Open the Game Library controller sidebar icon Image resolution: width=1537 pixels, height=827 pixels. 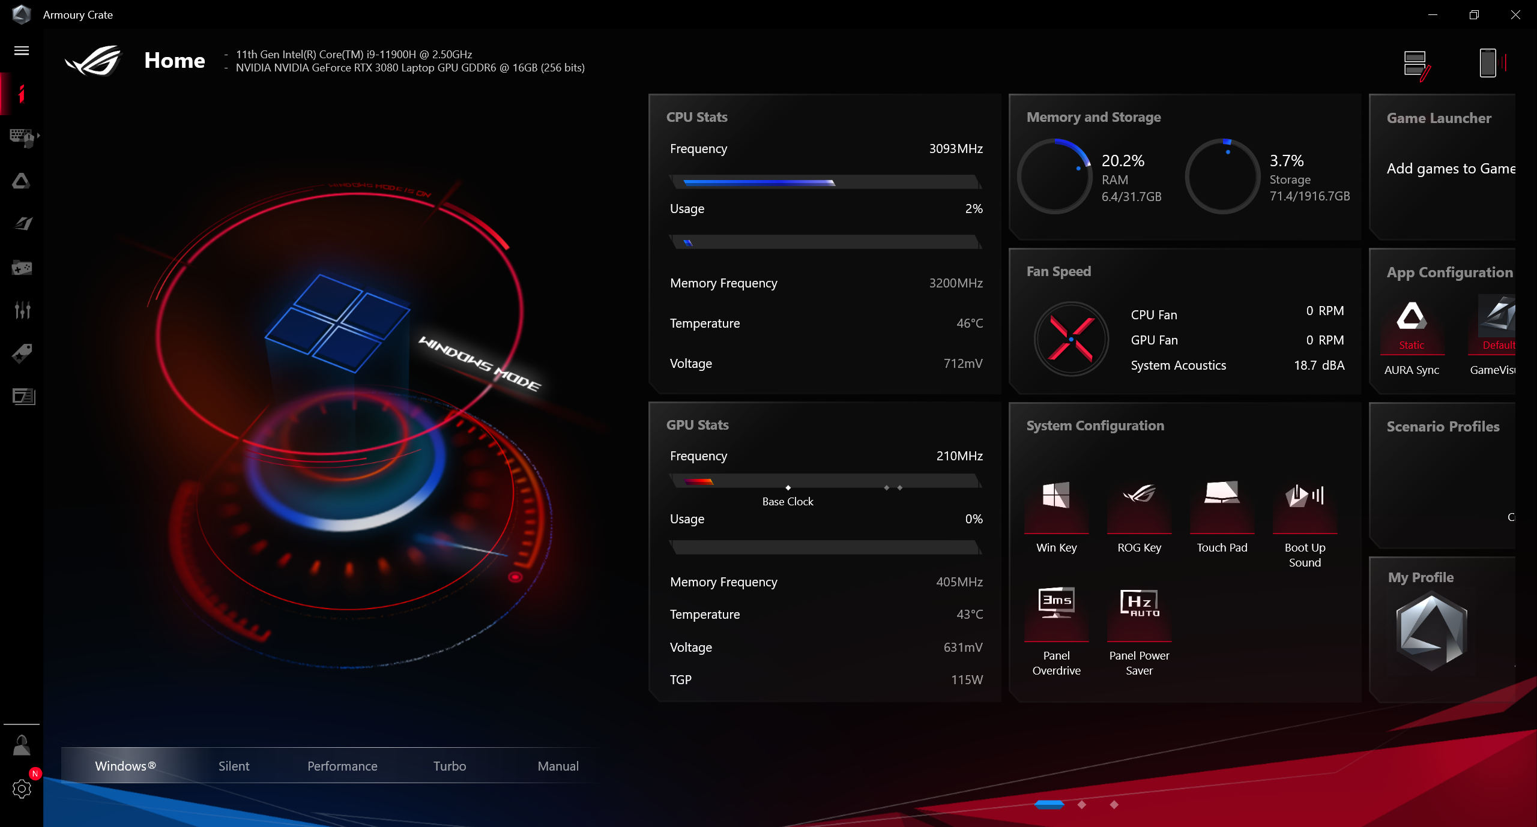[x=22, y=268]
